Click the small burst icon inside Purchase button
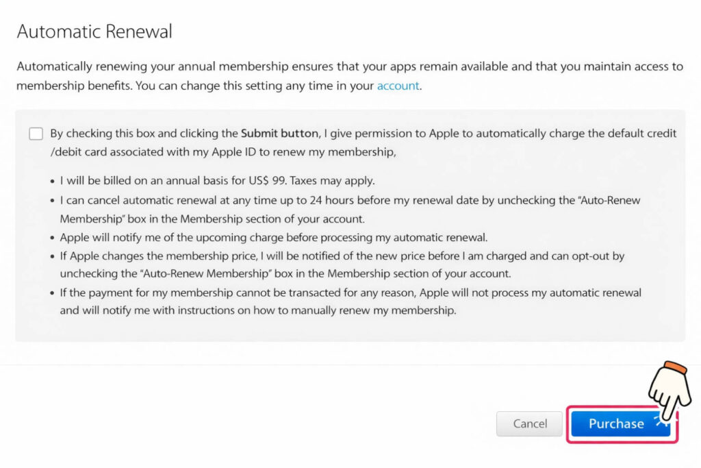Viewport: 701px width, 468px height. pyautogui.click(x=661, y=423)
